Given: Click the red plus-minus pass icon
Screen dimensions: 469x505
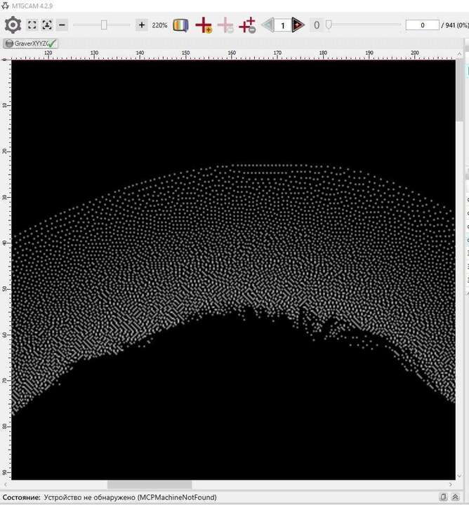Looking at the screenshot, I should coord(246,26).
